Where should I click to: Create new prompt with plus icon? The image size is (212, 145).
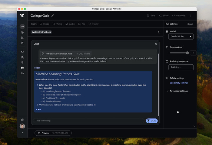pyautogui.click(x=22, y=32)
